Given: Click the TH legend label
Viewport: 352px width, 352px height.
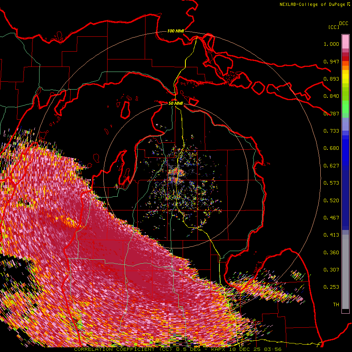Looking at the screenshot, I should (336, 305).
